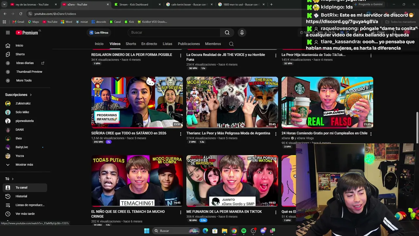Reload the page with the refresh icon
The width and height of the screenshot is (419, 236).
pos(21,14)
